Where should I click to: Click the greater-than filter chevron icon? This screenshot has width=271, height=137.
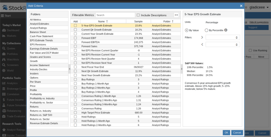click(202, 37)
